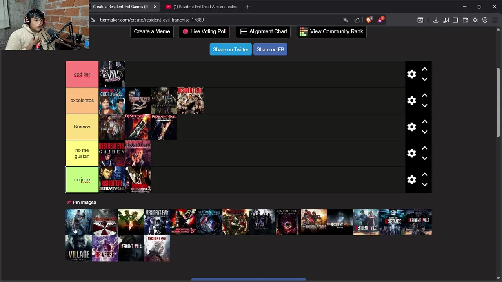Pick the Umbrella Chronicles image from pool
The width and height of the screenshot is (502, 282).
tap(105, 222)
